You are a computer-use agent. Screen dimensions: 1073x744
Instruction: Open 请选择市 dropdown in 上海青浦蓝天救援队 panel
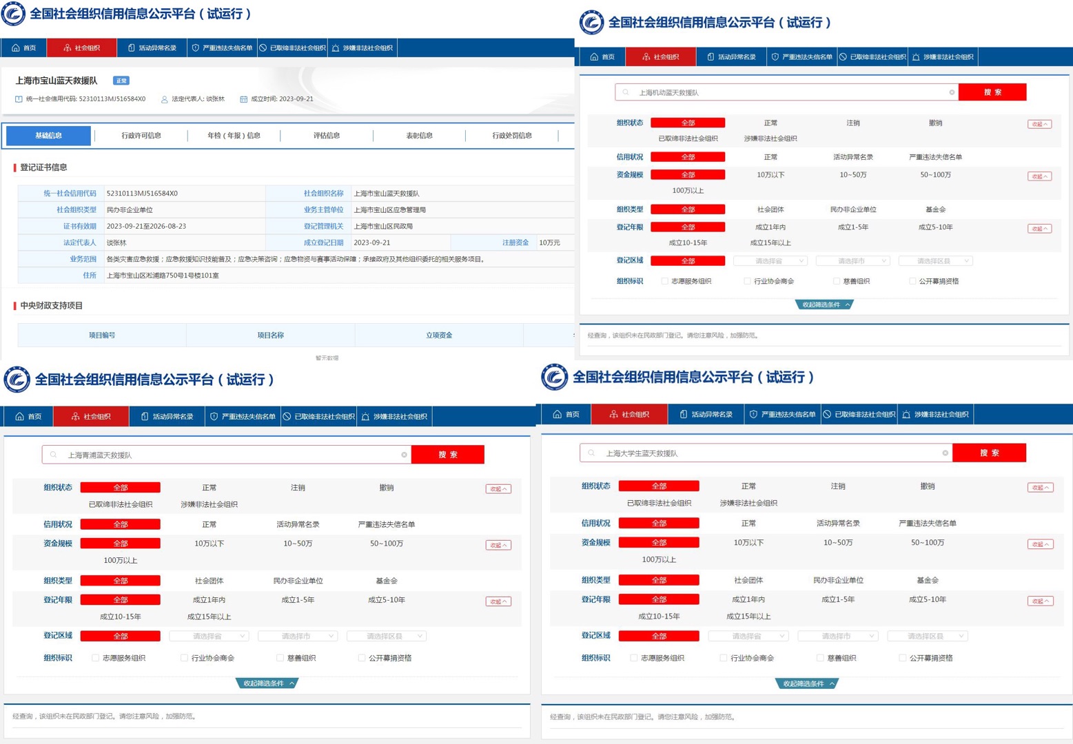(297, 636)
